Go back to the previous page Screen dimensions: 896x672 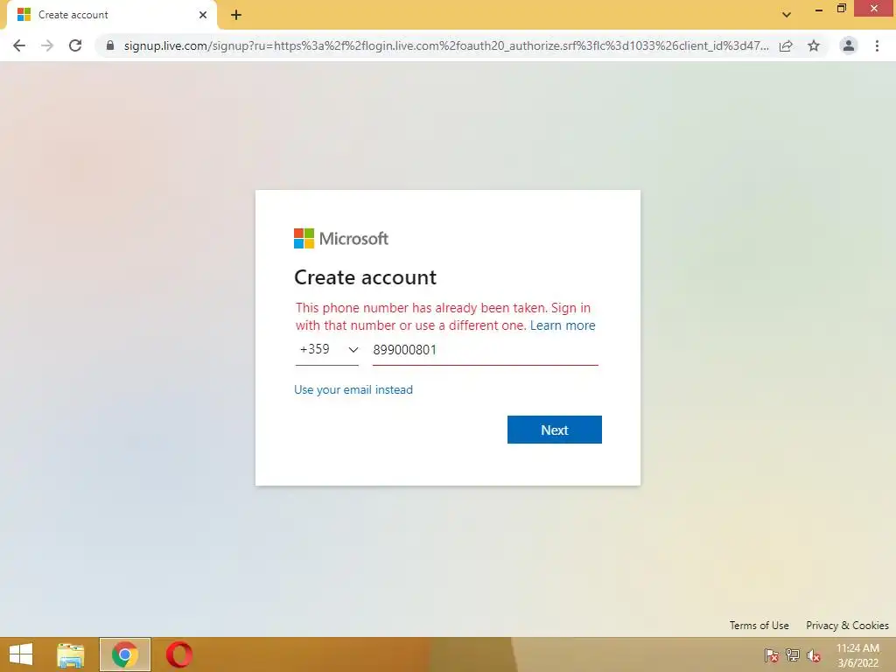19,45
